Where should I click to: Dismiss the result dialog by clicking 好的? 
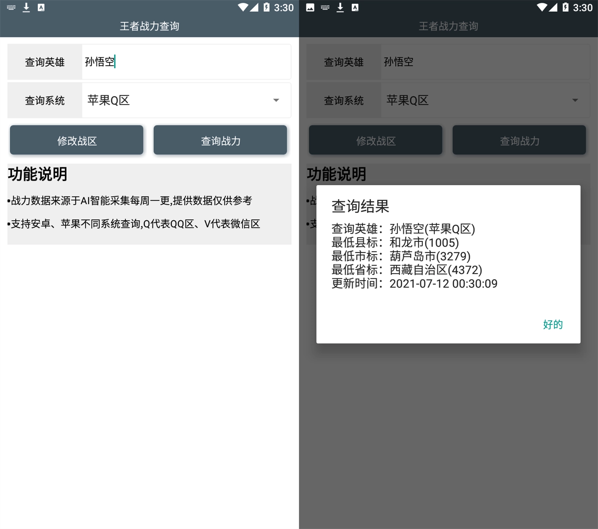click(552, 324)
